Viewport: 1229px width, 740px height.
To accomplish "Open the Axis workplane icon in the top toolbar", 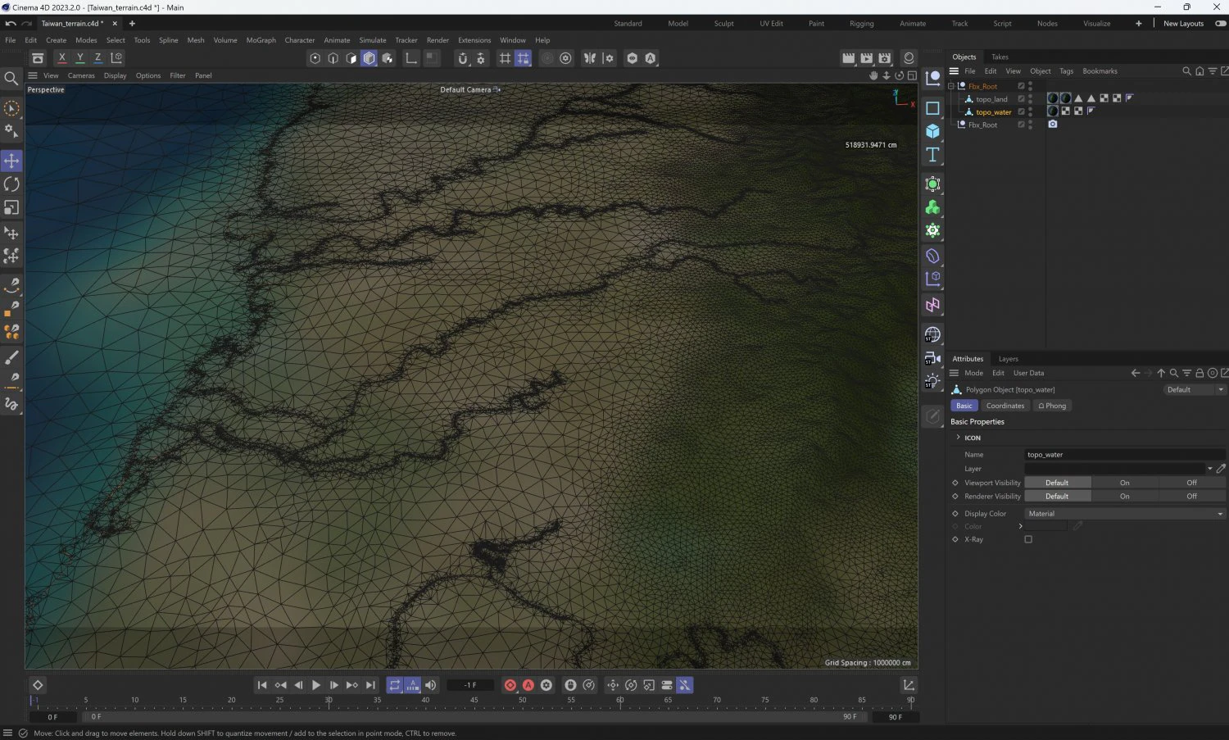I will click(412, 58).
